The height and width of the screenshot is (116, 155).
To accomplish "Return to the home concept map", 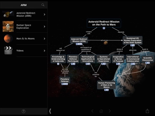I will pyautogui.click(x=101, y=111).
